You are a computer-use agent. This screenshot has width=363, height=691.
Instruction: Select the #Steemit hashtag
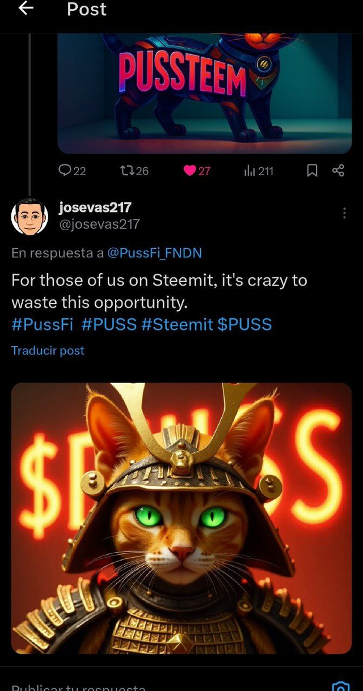pos(177,324)
